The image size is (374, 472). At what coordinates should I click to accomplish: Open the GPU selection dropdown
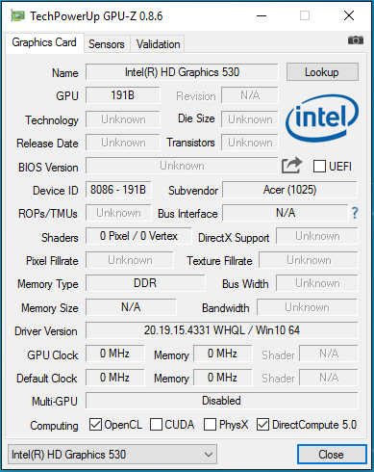click(112, 455)
